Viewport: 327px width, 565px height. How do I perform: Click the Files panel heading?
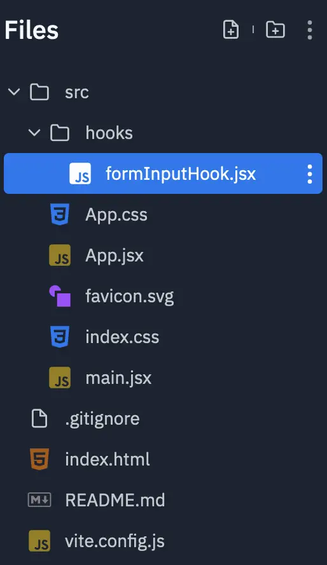click(32, 29)
